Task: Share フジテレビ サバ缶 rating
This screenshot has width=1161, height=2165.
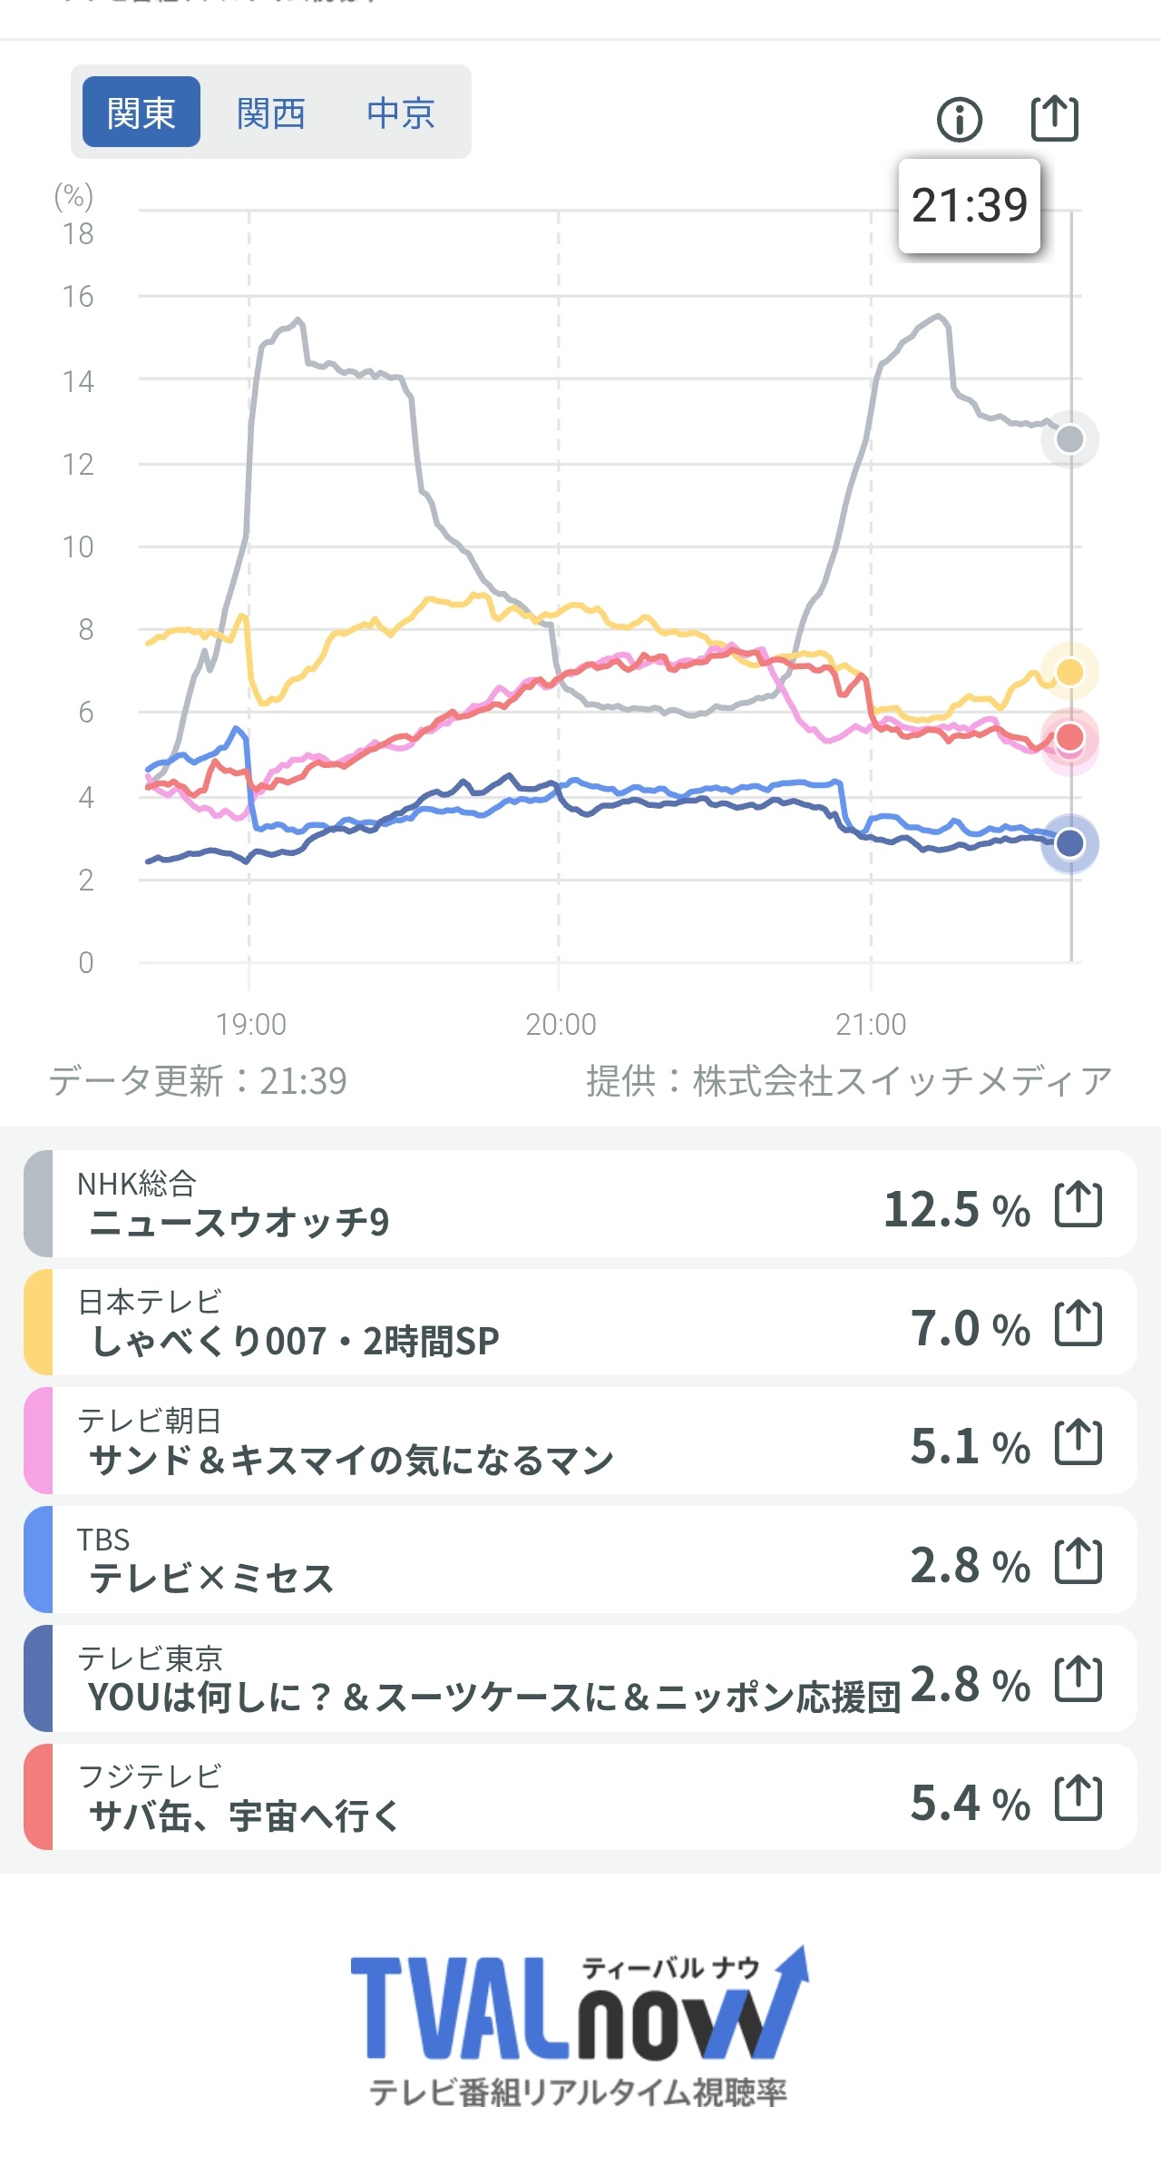Action: tap(1078, 1799)
